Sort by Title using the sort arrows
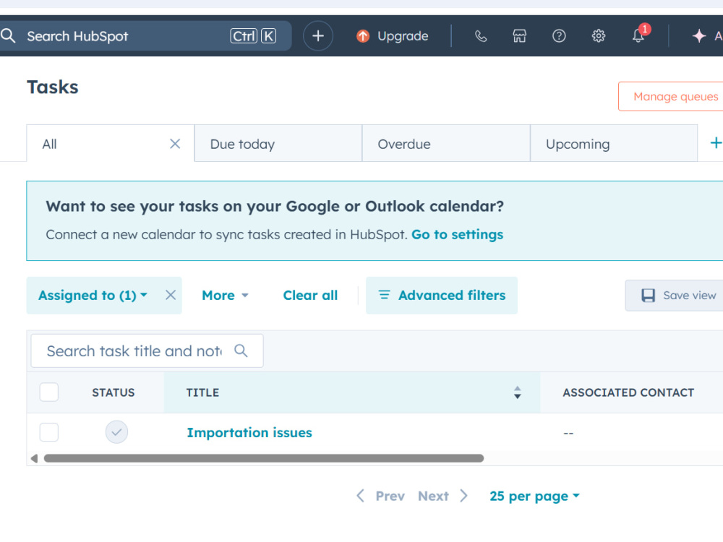Image resolution: width=723 pixels, height=542 pixels. point(518,392)
